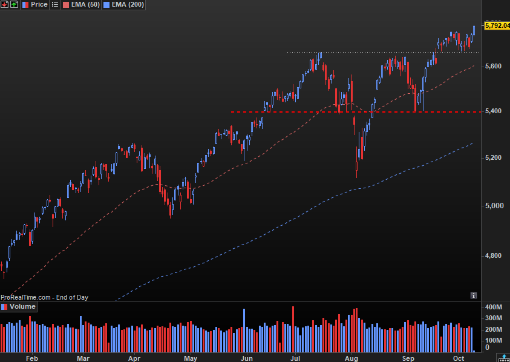
Task: Click the 5,000 level on the price axis
Action: pyautogui.click(x=494, y=206)
